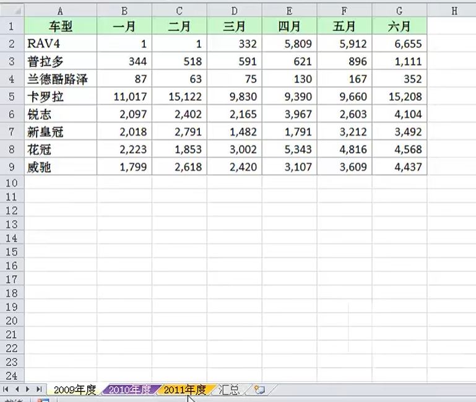Click the cell containing 15,208
This screenshot has height=402, width=476.
pos(399,97)
